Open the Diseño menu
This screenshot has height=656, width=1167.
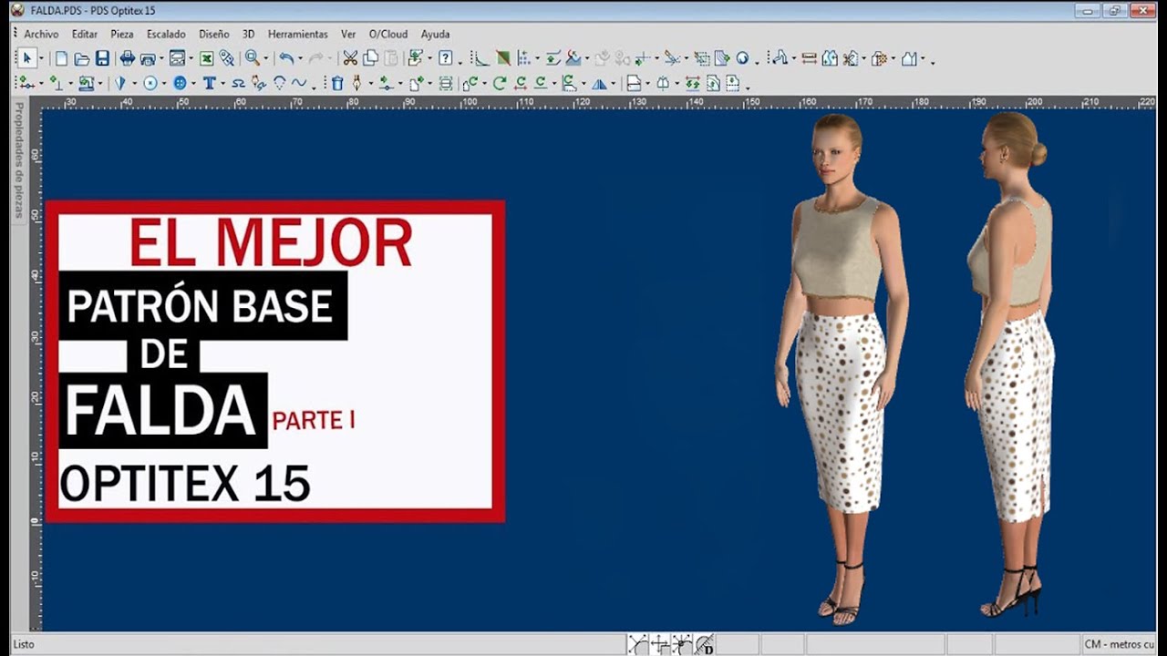pyautogui.click(x=214, y=34)
